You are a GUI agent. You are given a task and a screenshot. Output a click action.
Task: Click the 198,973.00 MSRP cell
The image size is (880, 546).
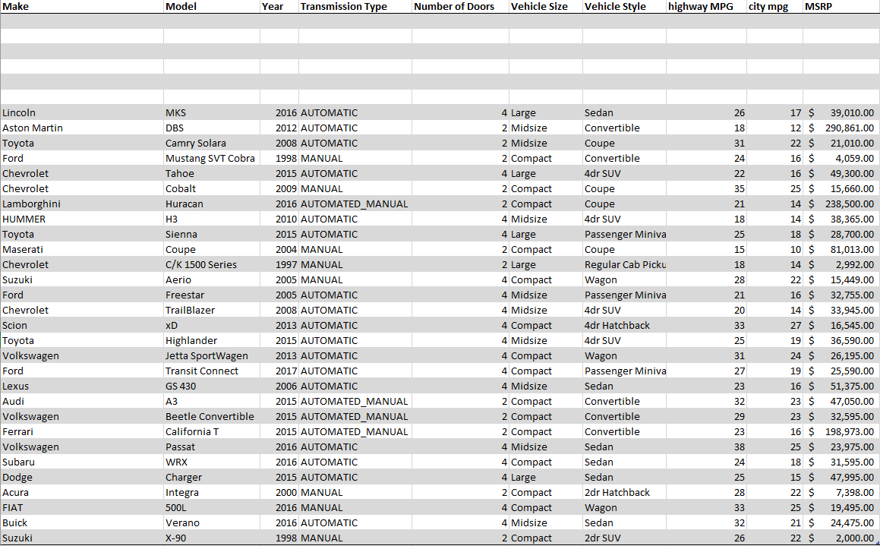[841, 431]
